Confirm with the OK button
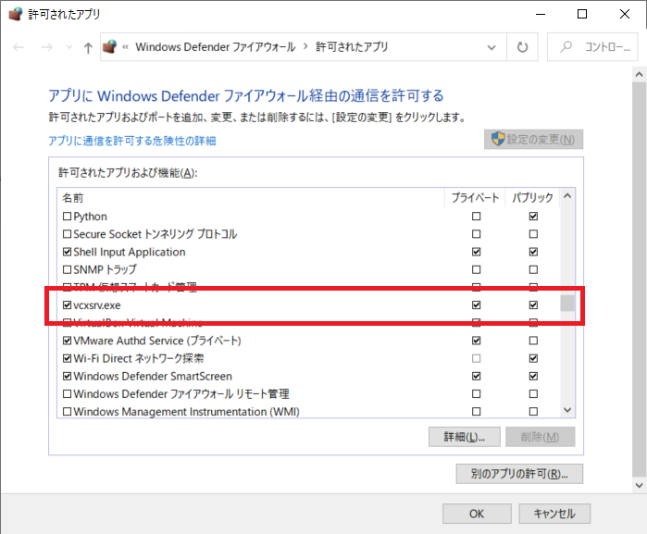Viewport: 647px width, 534px height. tap(477, 514)
